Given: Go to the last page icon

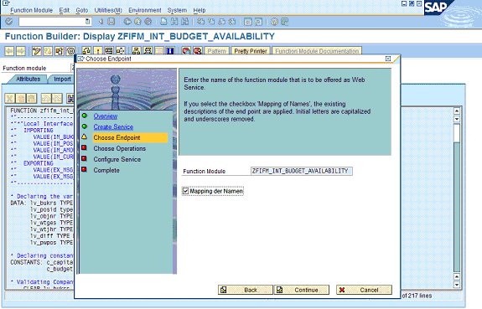Looking at the screenshot, I should (232, 22).
